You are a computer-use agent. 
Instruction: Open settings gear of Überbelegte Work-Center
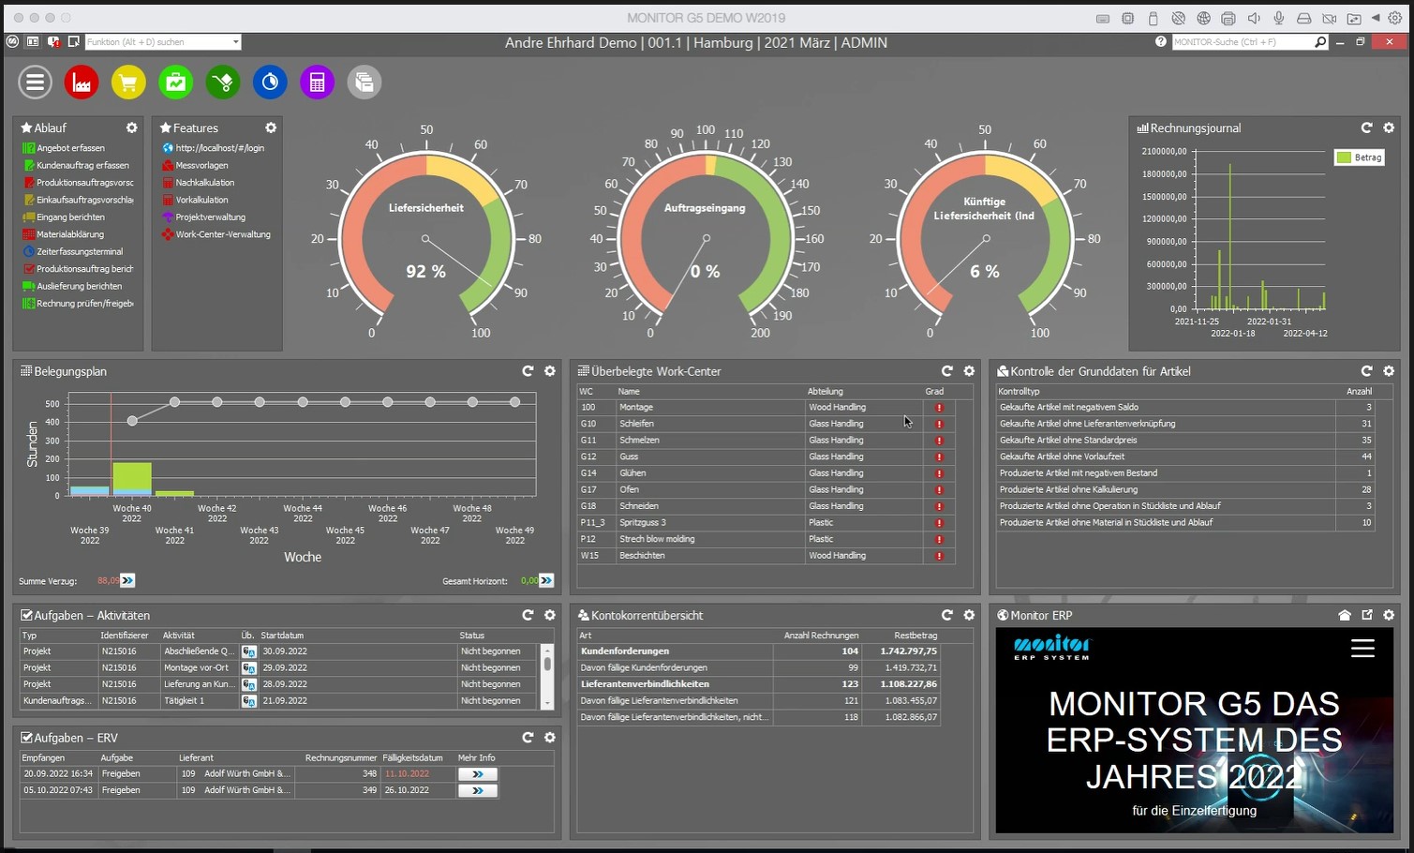[969, 371]
